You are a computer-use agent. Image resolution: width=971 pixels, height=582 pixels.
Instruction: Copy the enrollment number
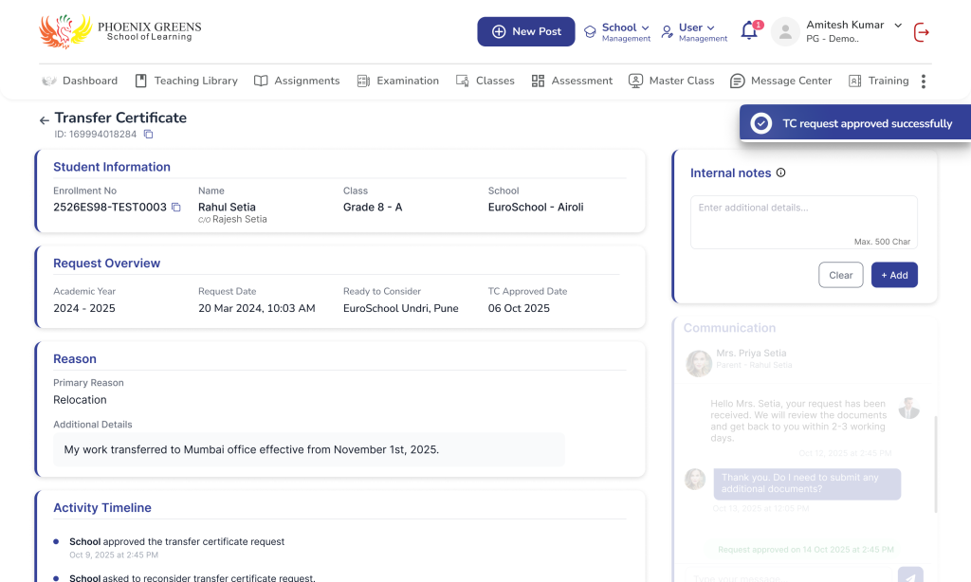click(x=175, y=208)
